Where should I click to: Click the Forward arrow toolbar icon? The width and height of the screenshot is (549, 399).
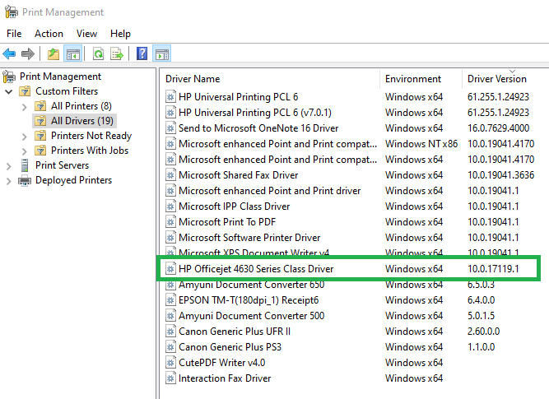29,54
